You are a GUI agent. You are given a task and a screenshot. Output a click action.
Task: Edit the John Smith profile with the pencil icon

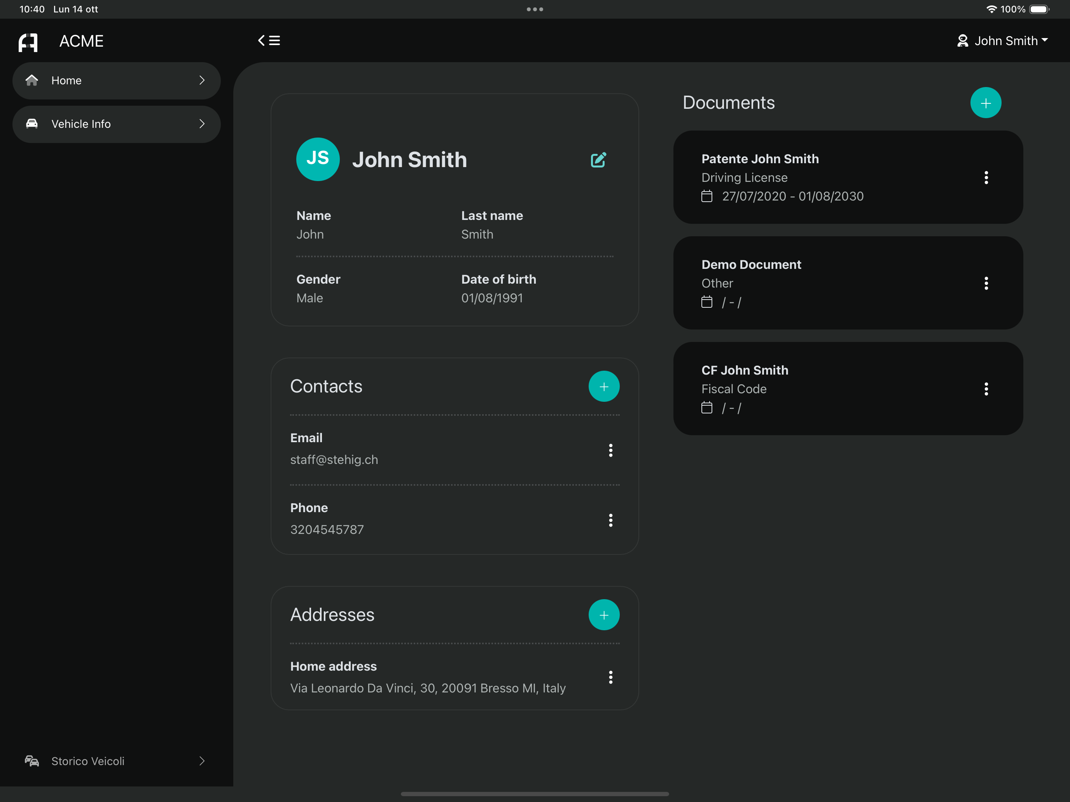tap(598, 160)
